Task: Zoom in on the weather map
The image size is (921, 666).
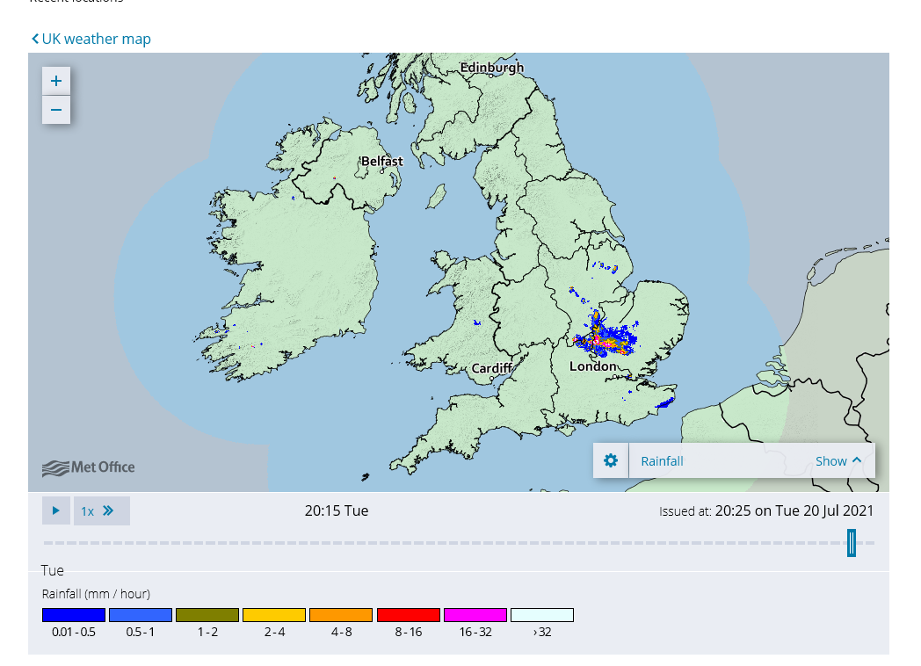Action: [55, 80]
